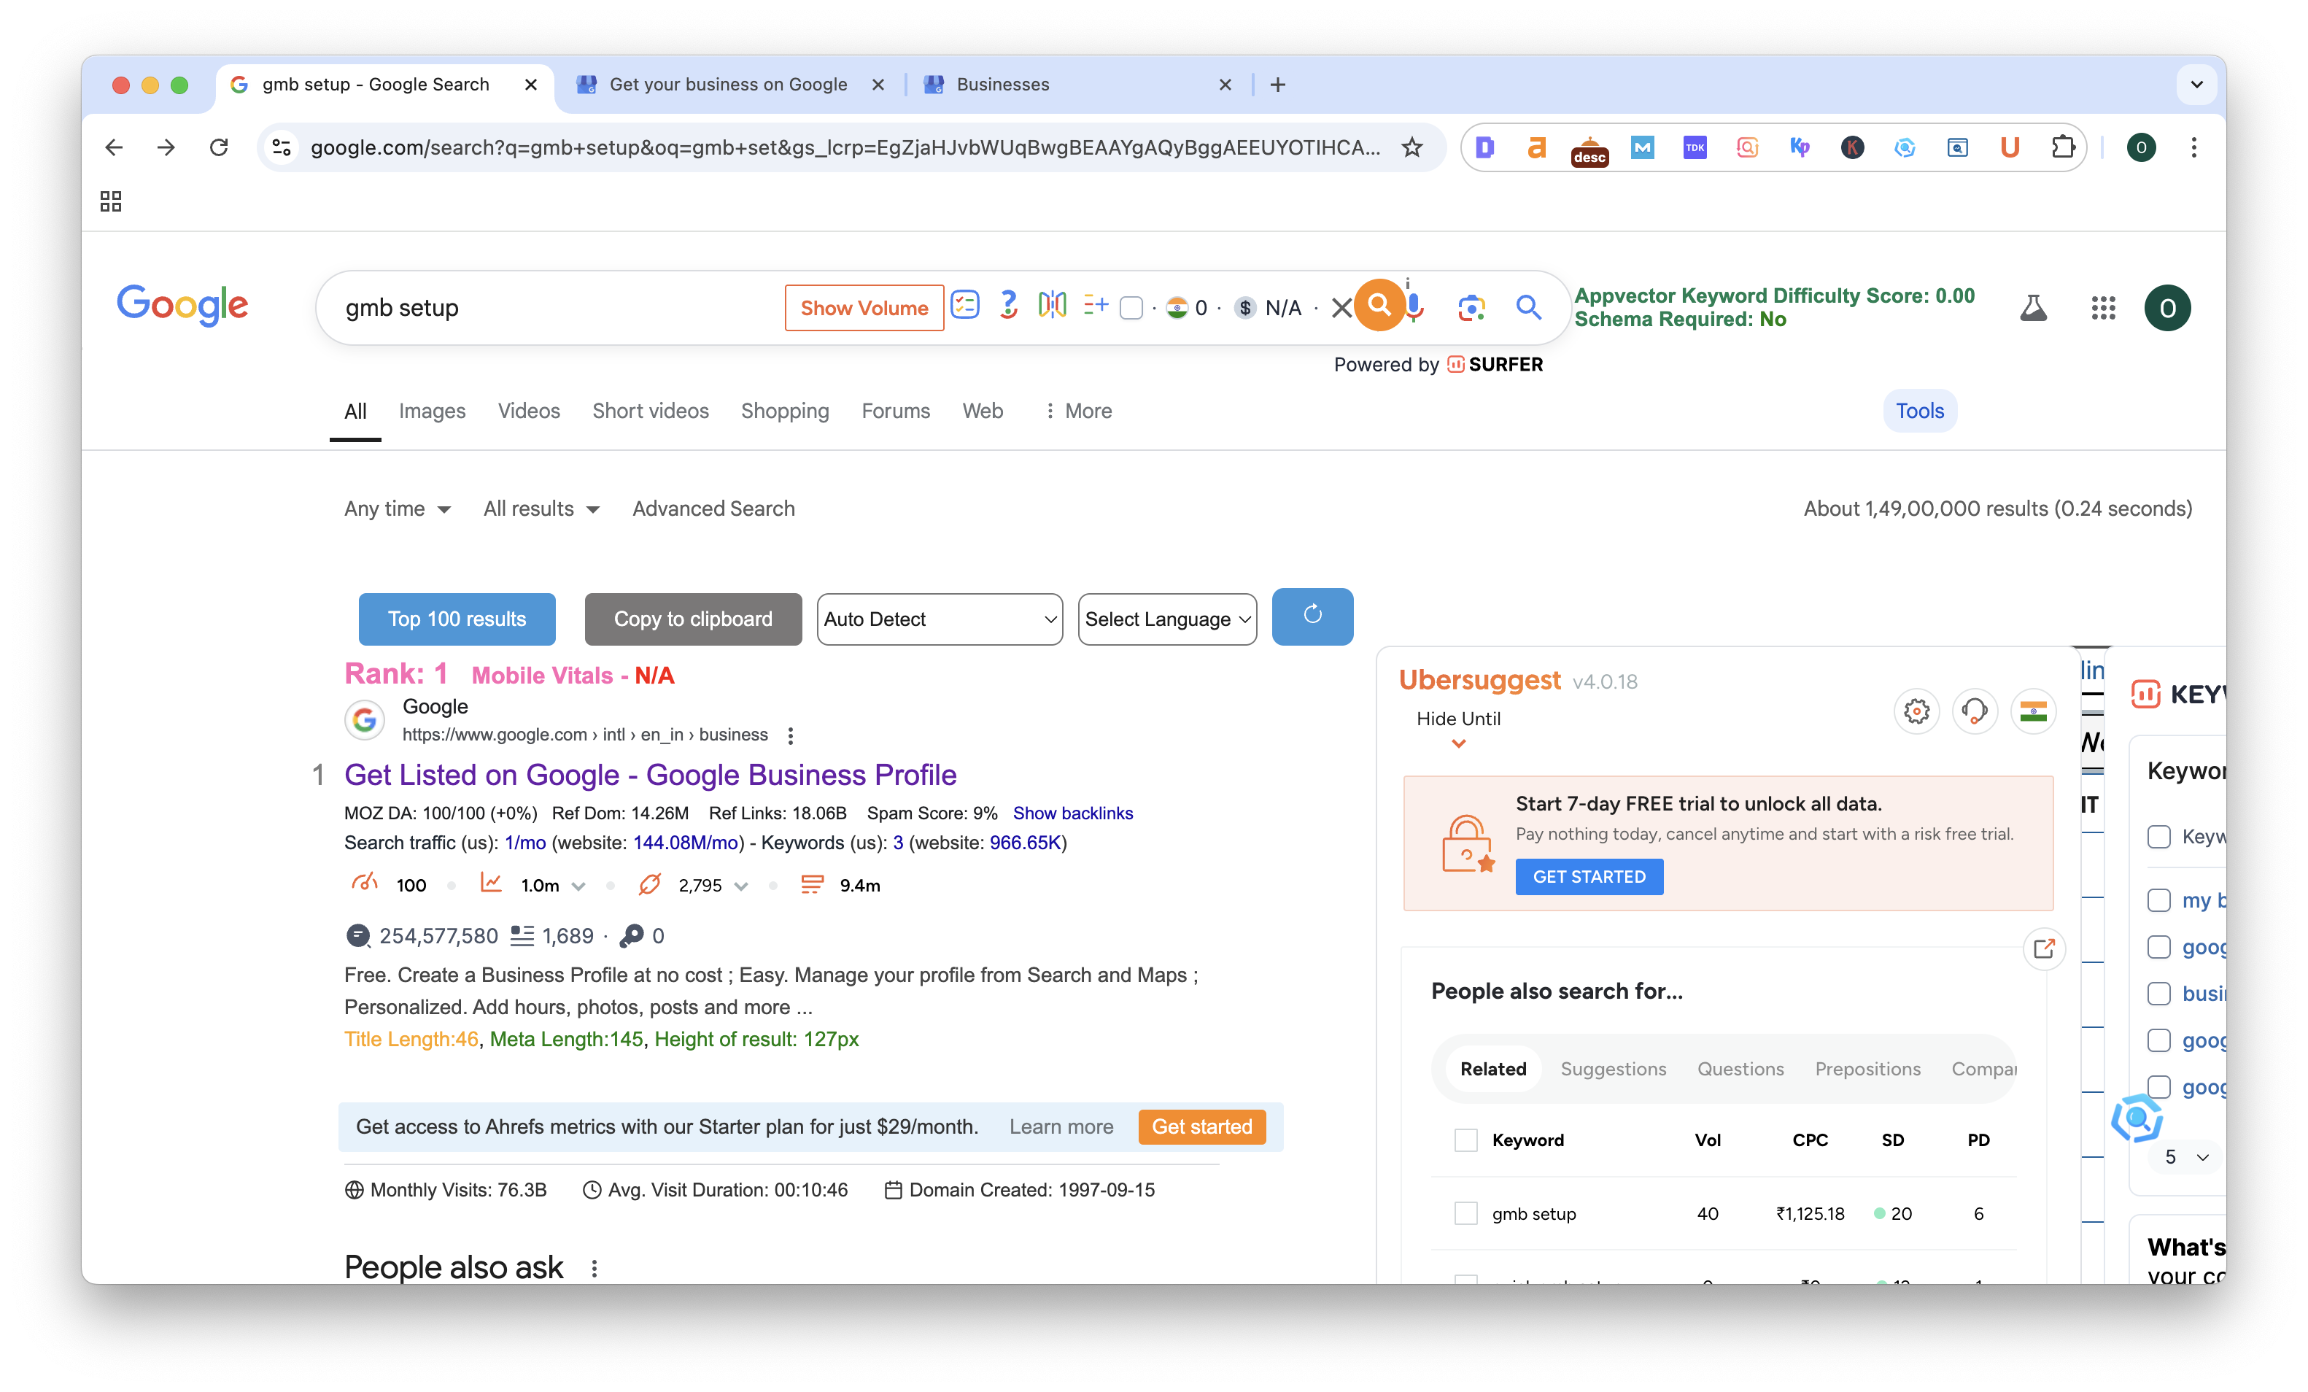Click the browser address bar
2308x1392 pixels.
click(x=844, y=147)
